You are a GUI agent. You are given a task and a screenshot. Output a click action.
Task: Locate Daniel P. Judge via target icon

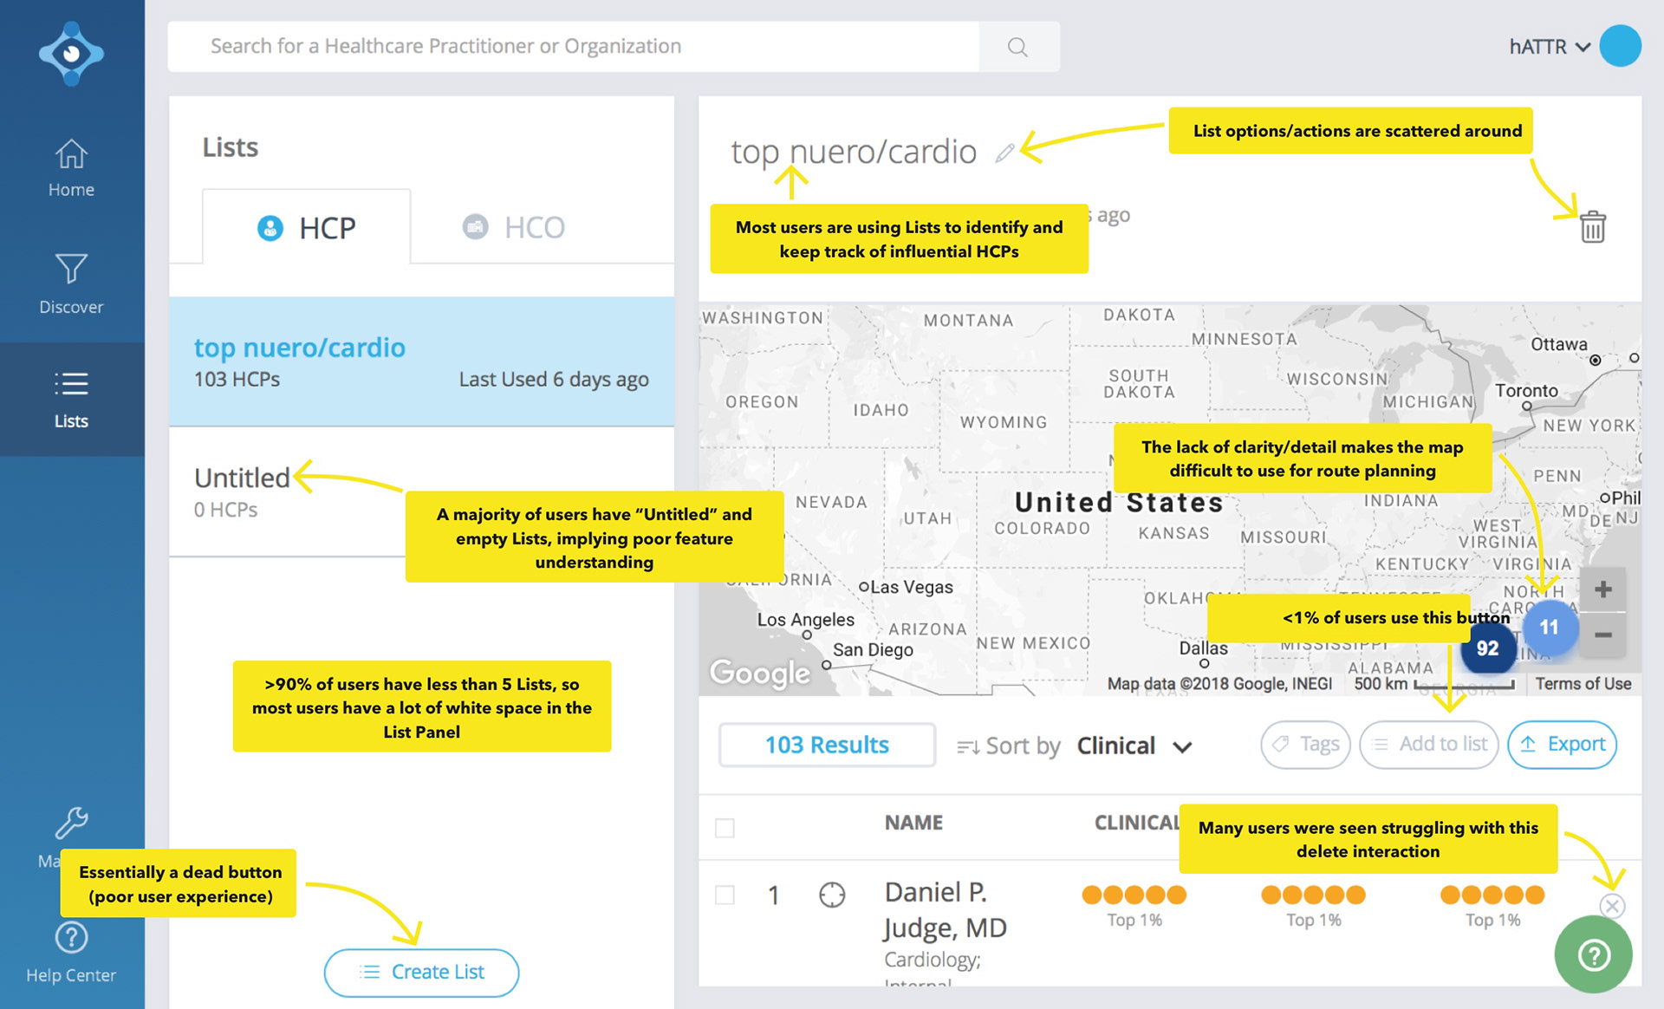coord(832,895)
